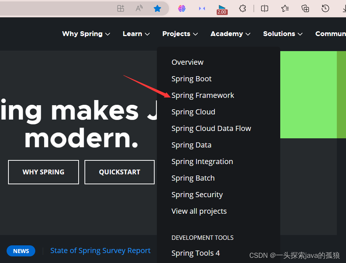This screenshot has width=346, height=263.
Task: Click the blue favorite star icon
Action: point(157,8)
